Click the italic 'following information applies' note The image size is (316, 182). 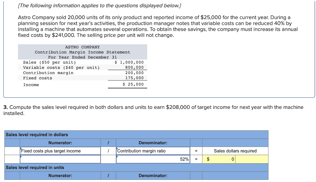100,6
